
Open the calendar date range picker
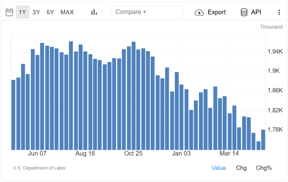click(9, 12)
